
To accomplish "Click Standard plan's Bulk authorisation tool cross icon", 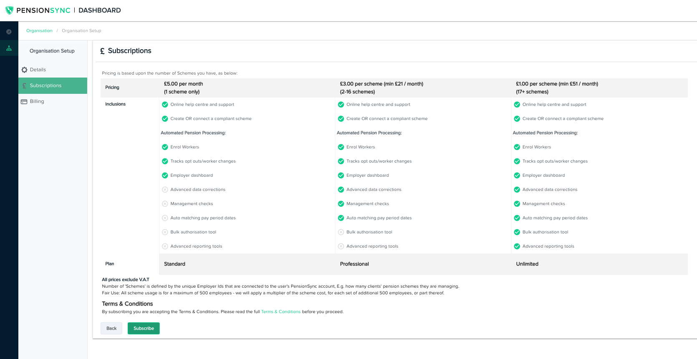I will click(x=165, y=232).
